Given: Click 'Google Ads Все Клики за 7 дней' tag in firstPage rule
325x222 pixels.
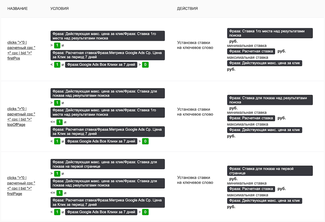Looking at the screenshot, I should tap(101, 212).
